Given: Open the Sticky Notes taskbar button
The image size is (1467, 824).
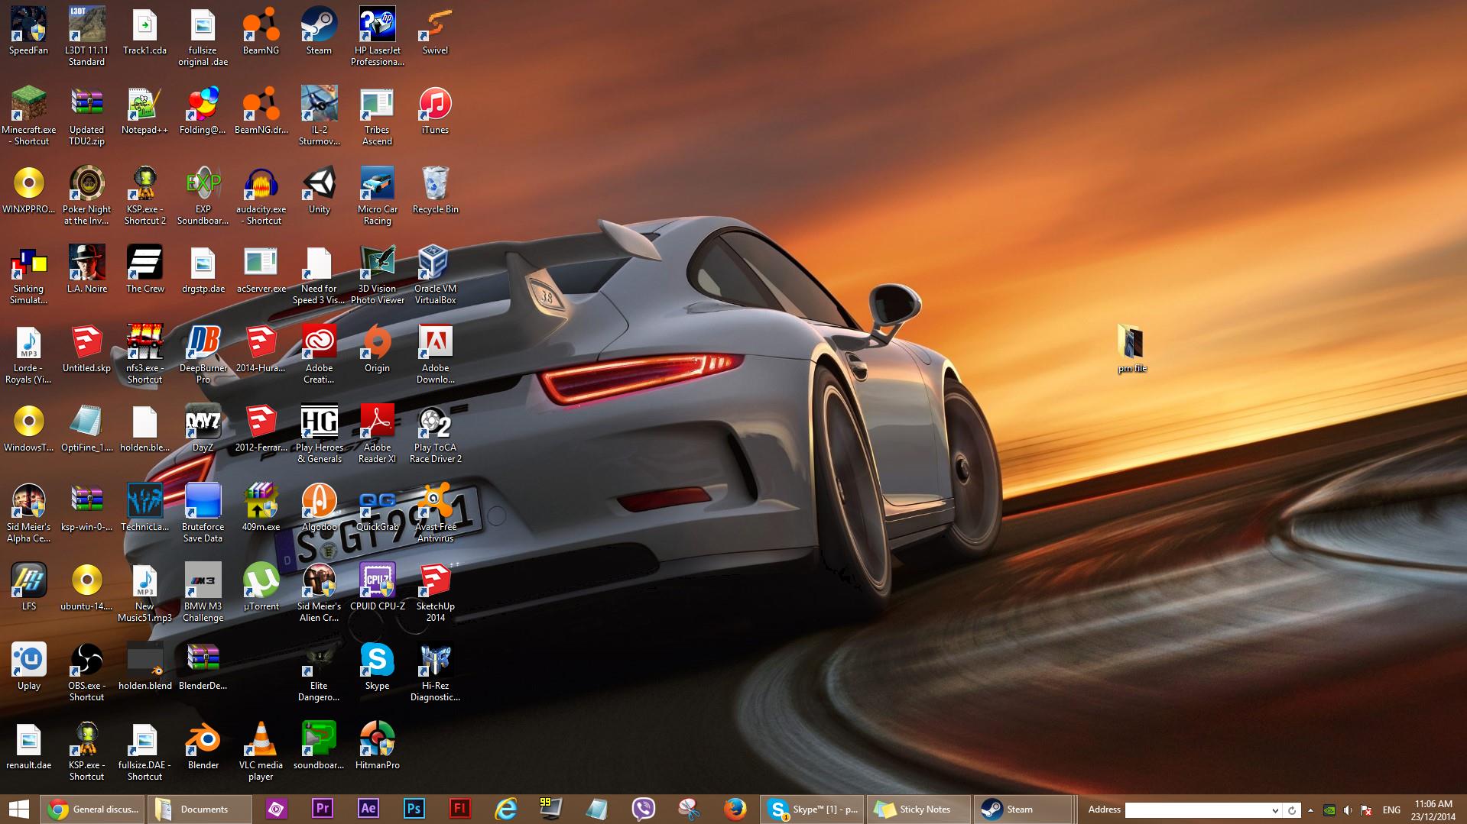Looking at the screenshot, I should [919, 809].
